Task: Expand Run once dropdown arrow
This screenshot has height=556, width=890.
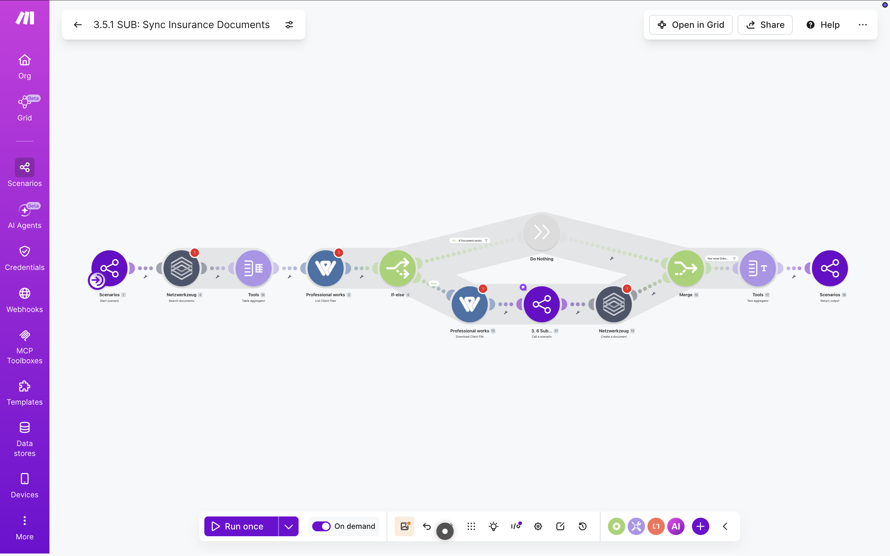Action: (289, 526)
